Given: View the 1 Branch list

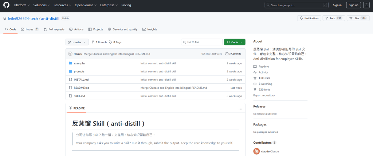Looking at the screenshot, I should (x=99, y=42).
